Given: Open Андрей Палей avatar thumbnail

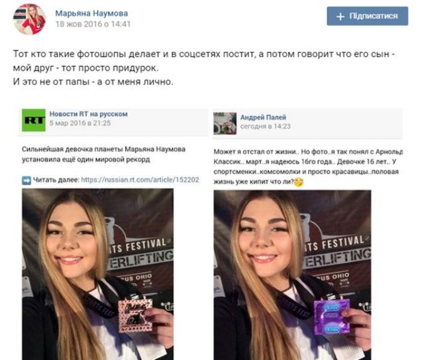Looking at the screenshot, I should 225,123.
